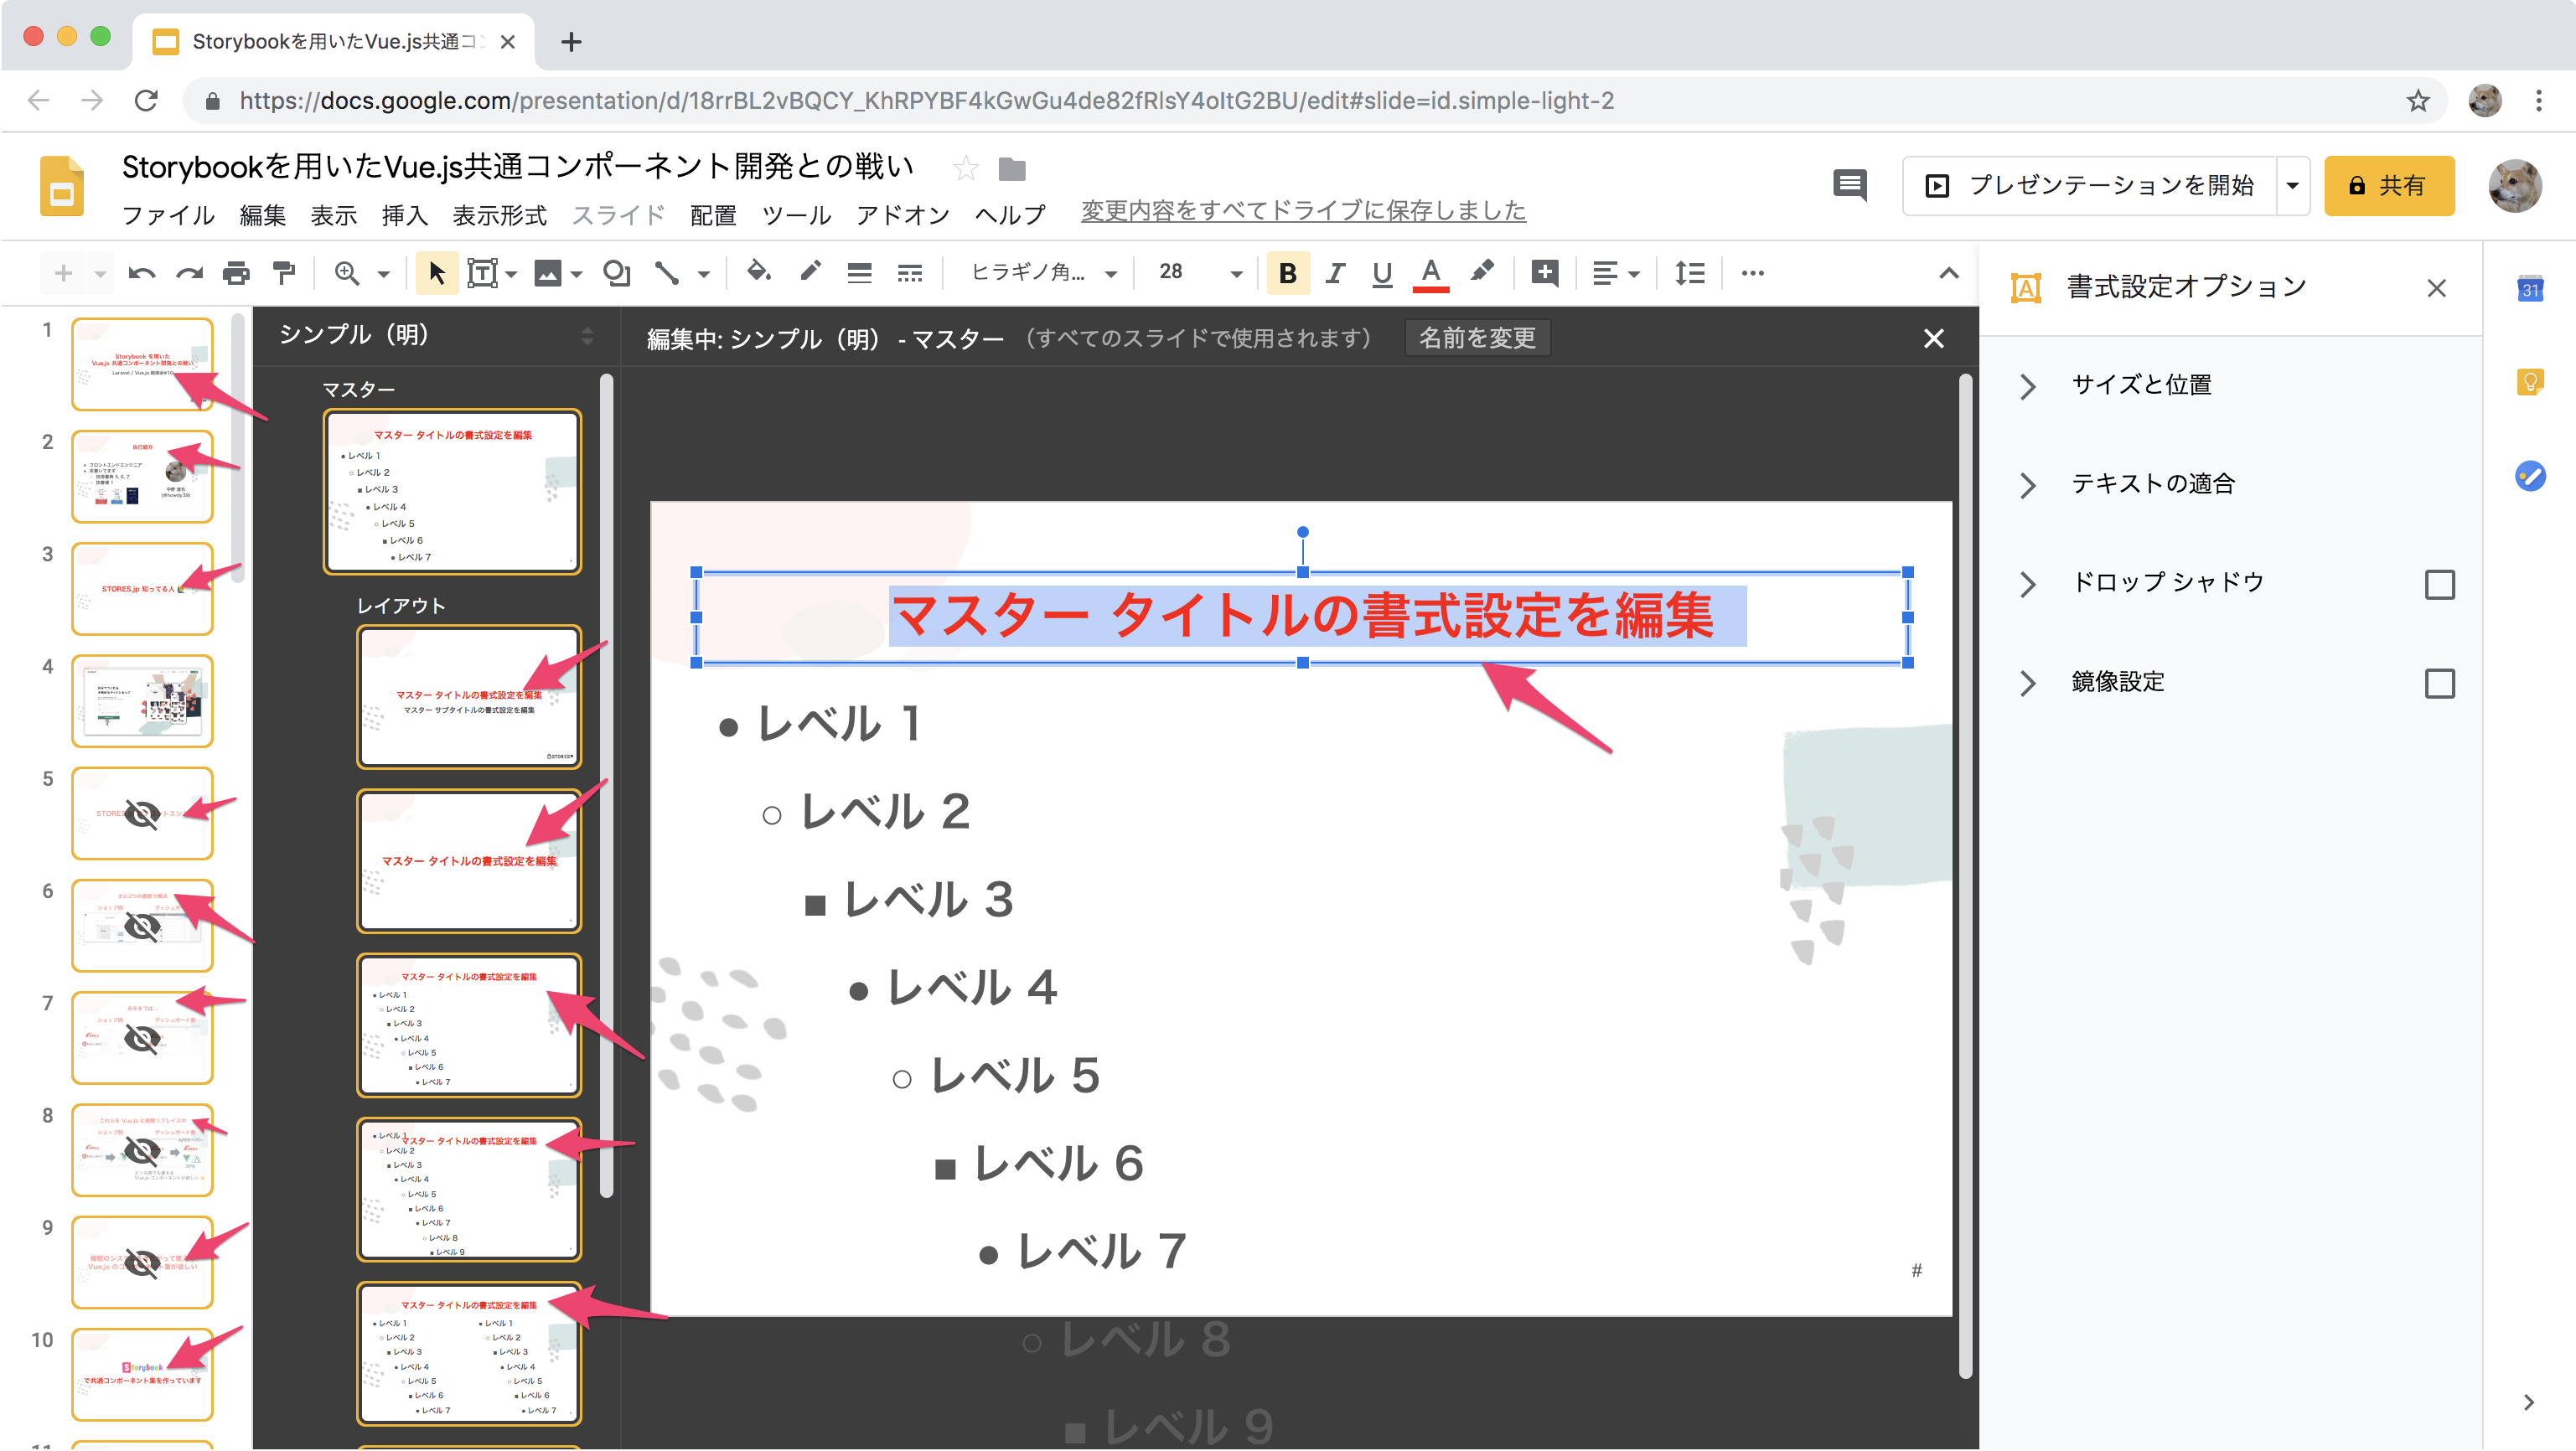The image size is (2576, 1451).
Task: Open the Fill color bucket
Action: [x=759, y=272]
